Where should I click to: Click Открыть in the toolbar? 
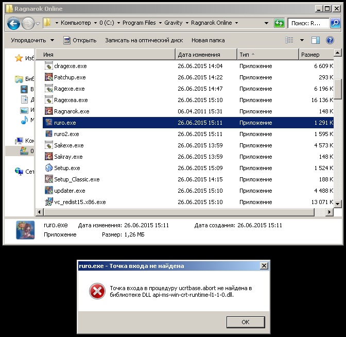coord(80,40)
